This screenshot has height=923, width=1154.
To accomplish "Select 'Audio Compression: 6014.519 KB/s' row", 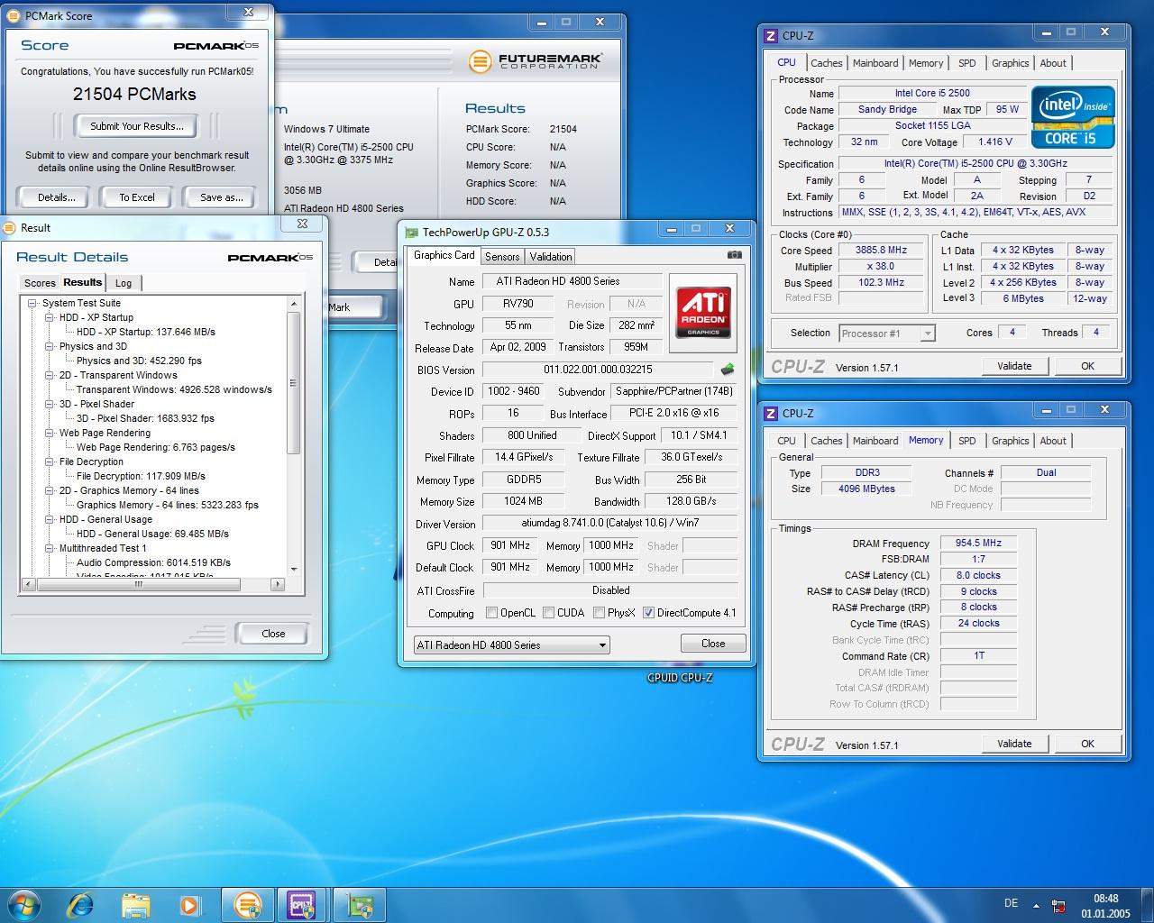I will click(153, 562).
